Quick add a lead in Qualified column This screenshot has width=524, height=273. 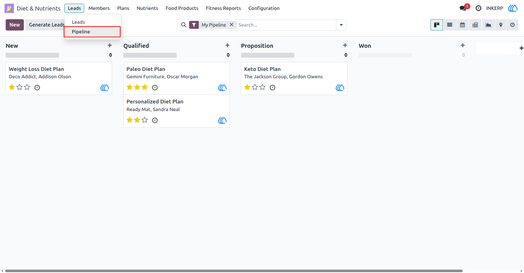tap(227, 45)
